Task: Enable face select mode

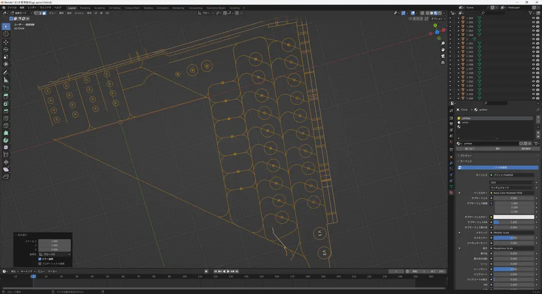Action: point(44,13)
